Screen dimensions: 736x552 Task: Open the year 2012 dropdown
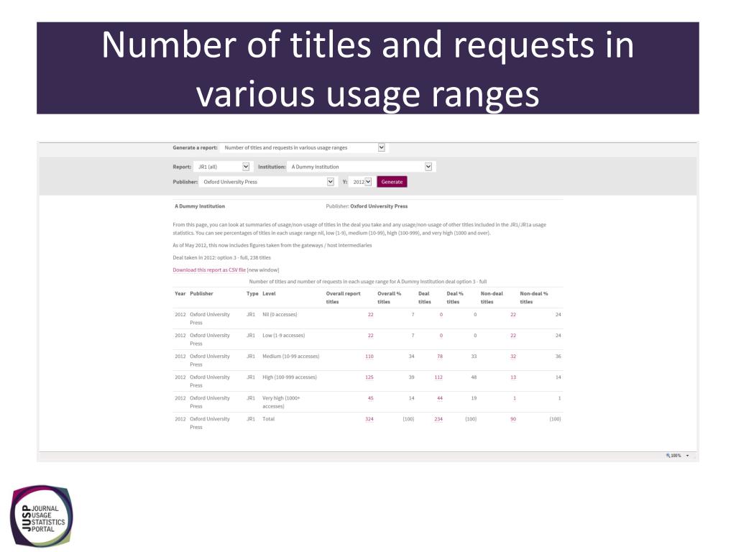362,182
